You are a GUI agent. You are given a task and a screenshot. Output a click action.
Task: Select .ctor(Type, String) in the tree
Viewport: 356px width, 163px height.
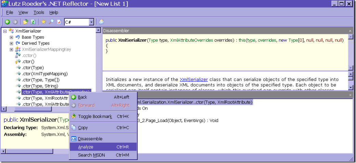pyautogui.click(x=40, y=86)
